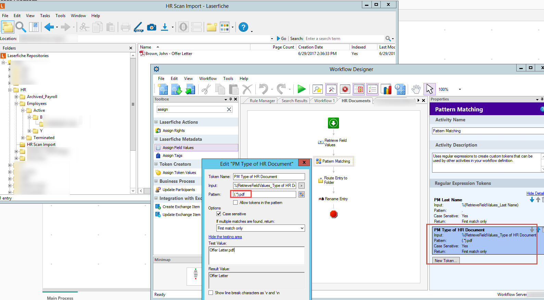This screenshot has width=544, height=300.
Task: Click the New Token... button
Action: click(446, 261)
